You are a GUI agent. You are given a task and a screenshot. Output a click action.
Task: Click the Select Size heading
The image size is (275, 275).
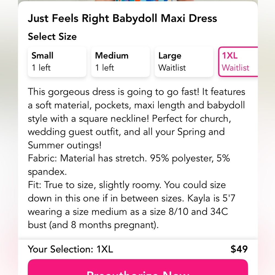point(52,36)
